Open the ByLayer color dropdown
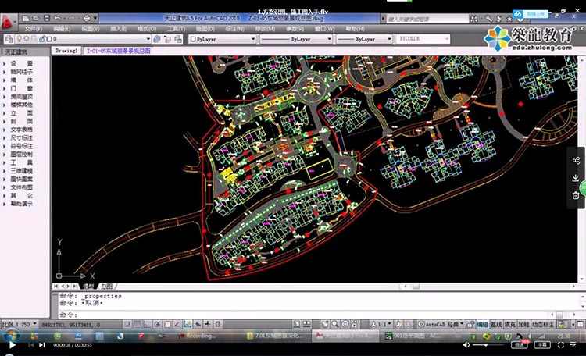Viewport: 586px width, 356px height. click(x=222, y=38)
